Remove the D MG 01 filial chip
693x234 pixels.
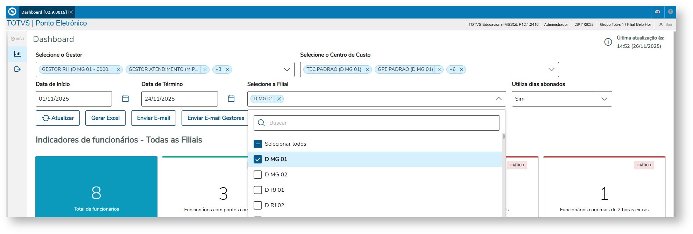tap(279, 99)
